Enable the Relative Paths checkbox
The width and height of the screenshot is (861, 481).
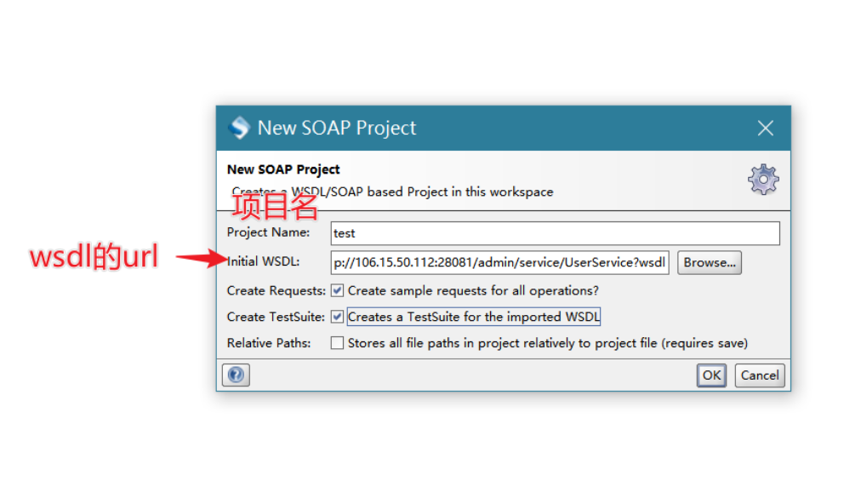point(337,343)
